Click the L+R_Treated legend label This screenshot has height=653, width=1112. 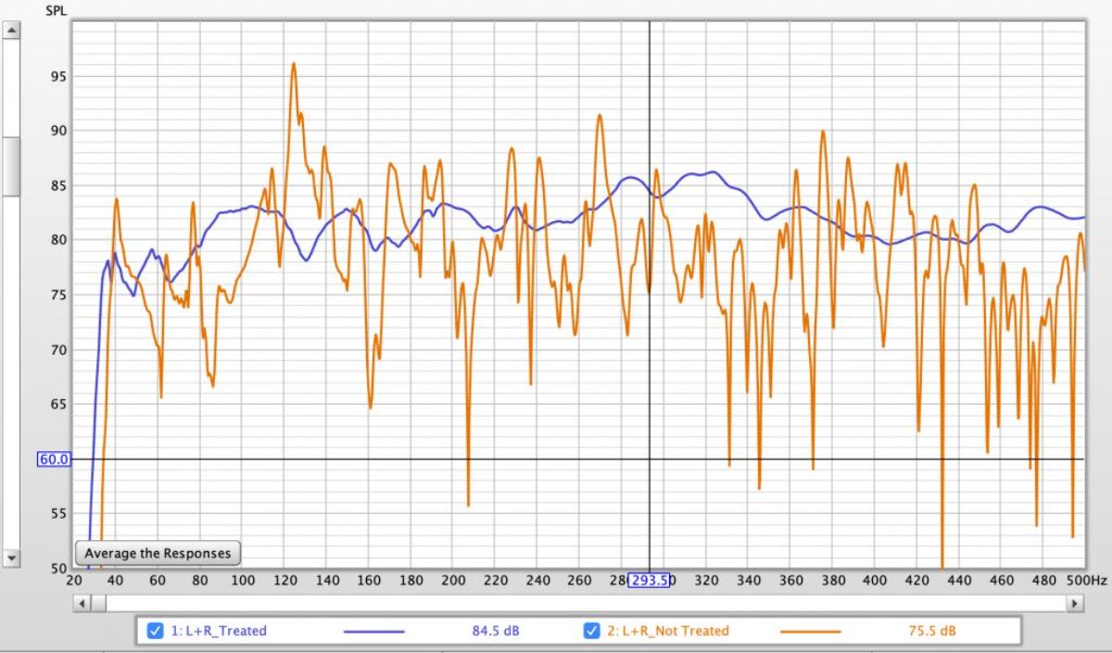219,632
